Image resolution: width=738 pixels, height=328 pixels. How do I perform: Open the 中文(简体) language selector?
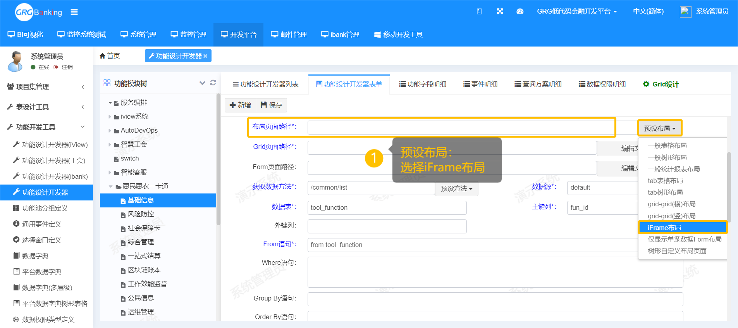pos(648,12)
